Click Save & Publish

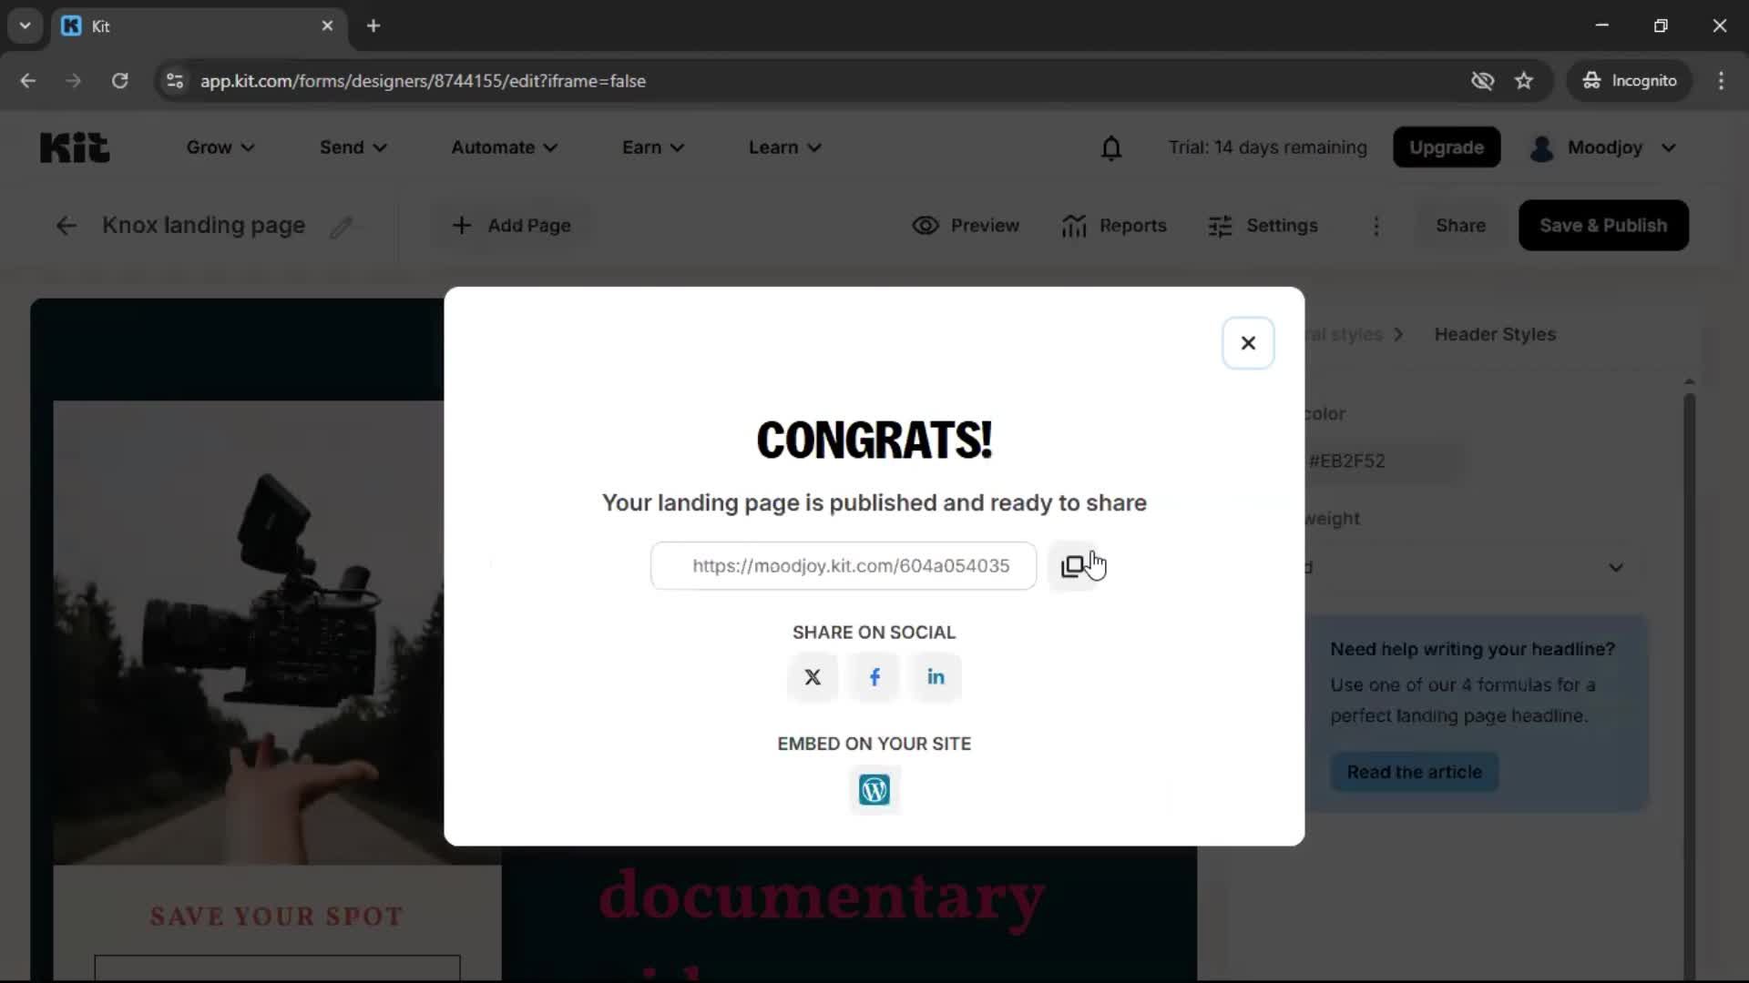(1603, 225)
